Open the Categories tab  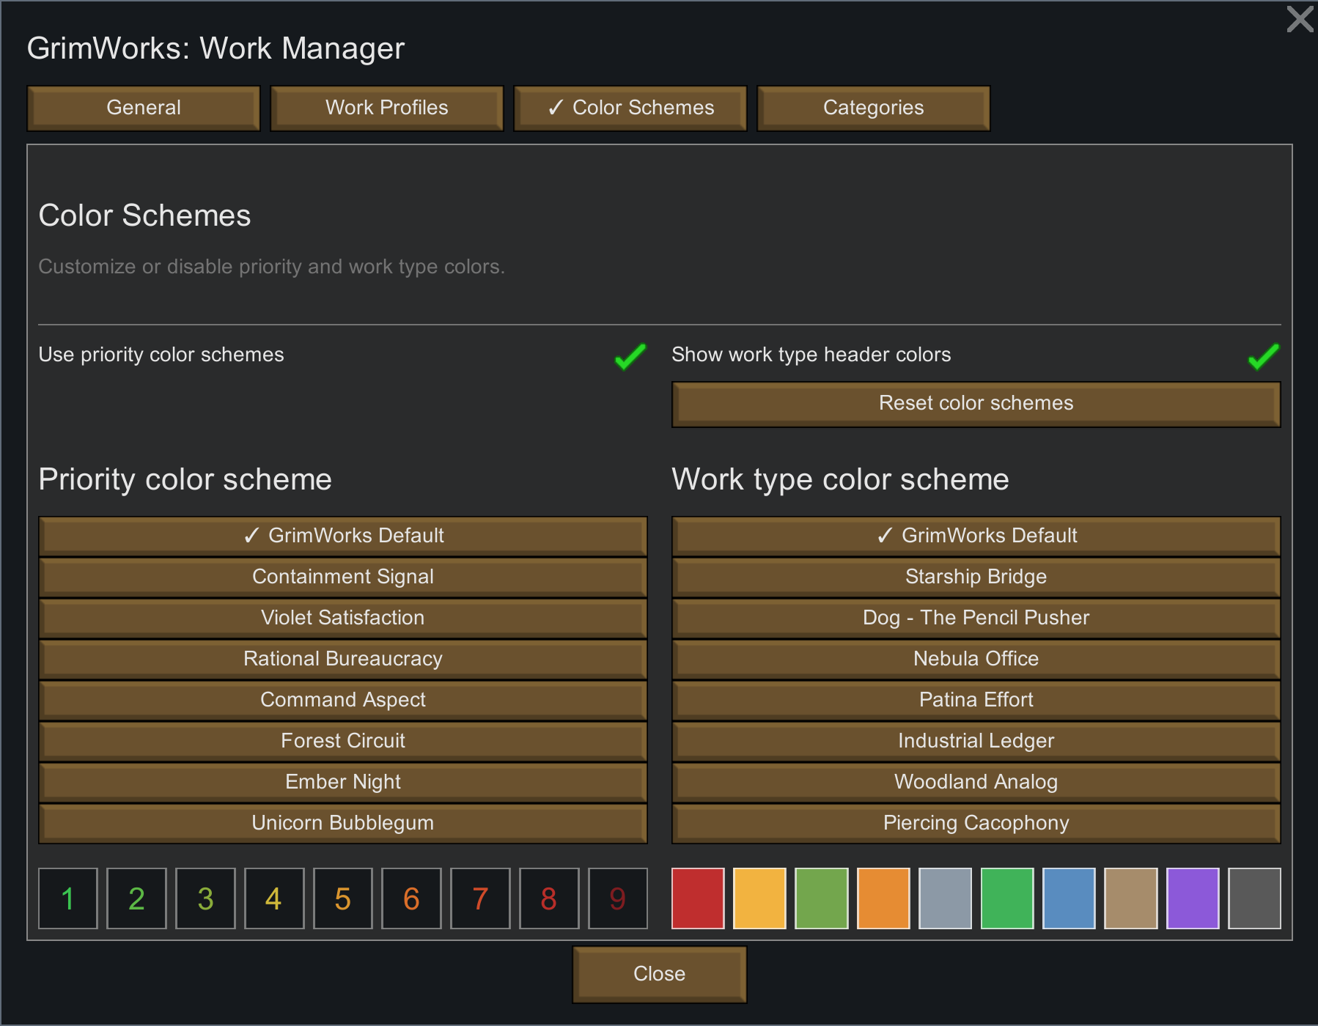874,108
